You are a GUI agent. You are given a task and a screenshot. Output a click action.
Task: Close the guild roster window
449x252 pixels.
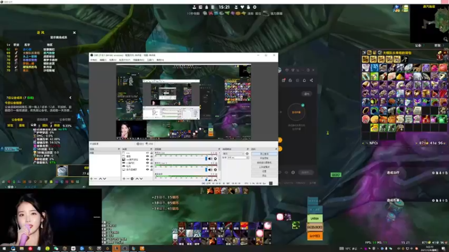74,32
